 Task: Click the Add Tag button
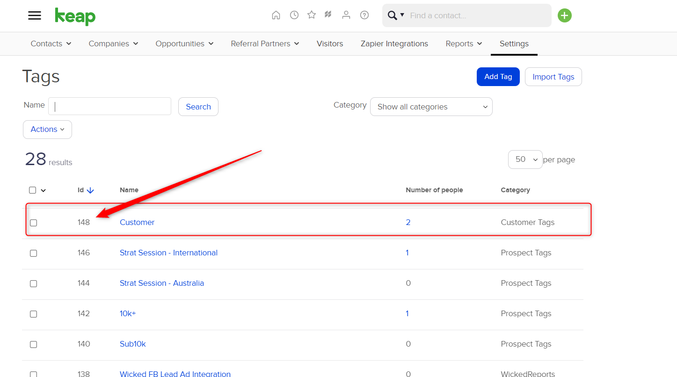pyautogui.click(x=498, y=77)
